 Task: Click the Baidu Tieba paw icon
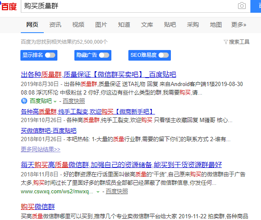[24, 101]
